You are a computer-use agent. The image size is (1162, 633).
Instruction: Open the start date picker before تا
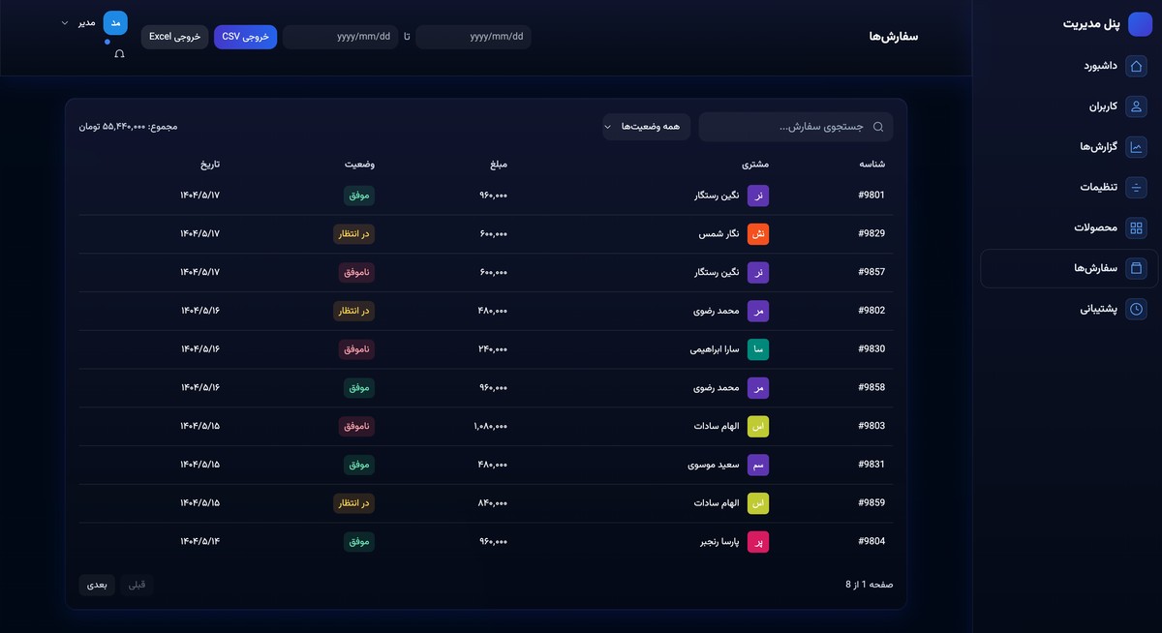[474, 37]
